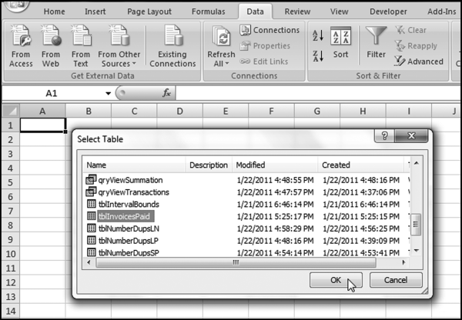Toggle the Filter funnel icon
This screenshot has height=320, width=462.
(x=376, y=42)
